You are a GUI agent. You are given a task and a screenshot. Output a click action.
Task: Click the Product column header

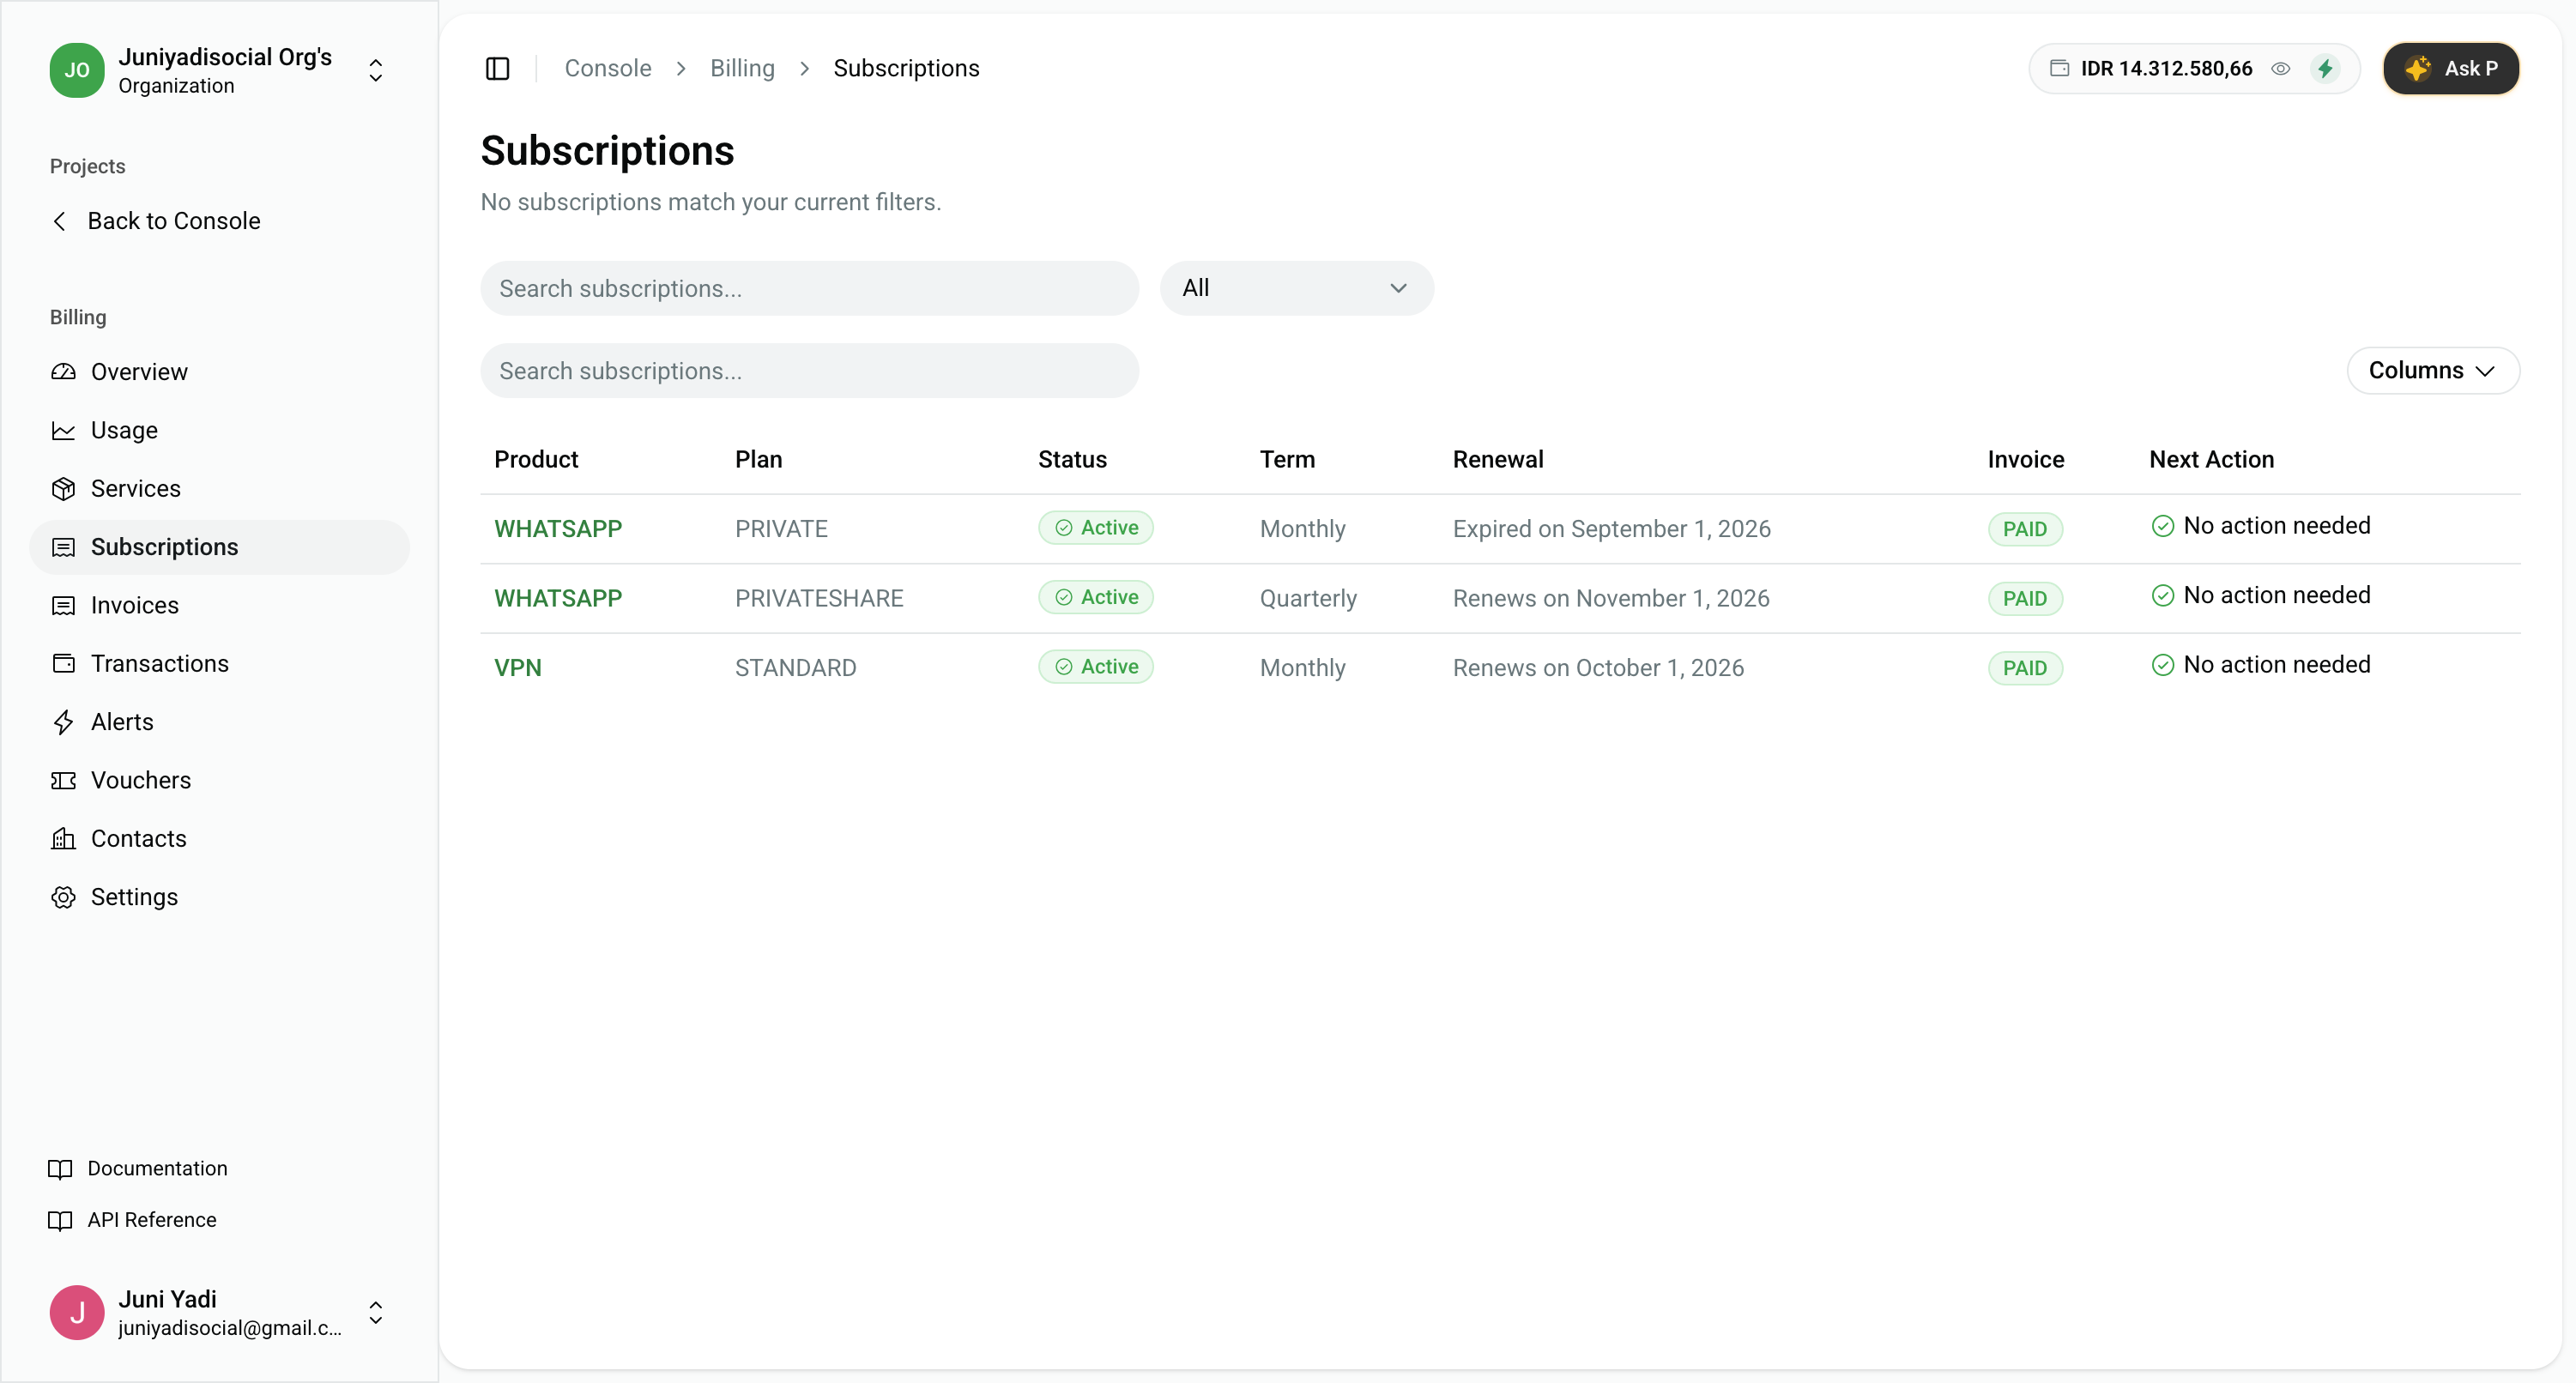536,460
